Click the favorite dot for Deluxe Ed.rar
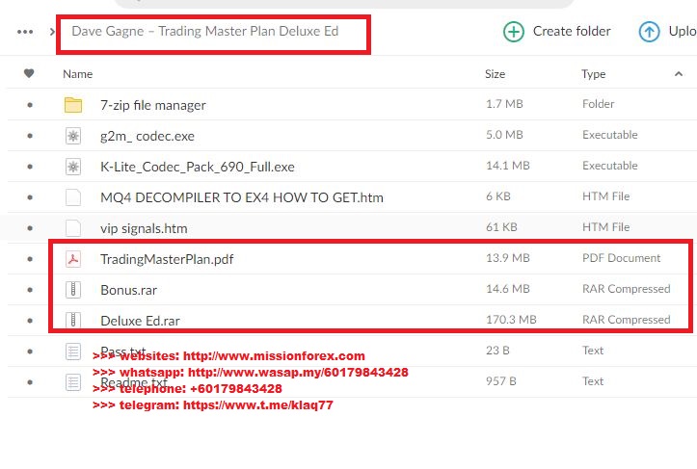 30,321
